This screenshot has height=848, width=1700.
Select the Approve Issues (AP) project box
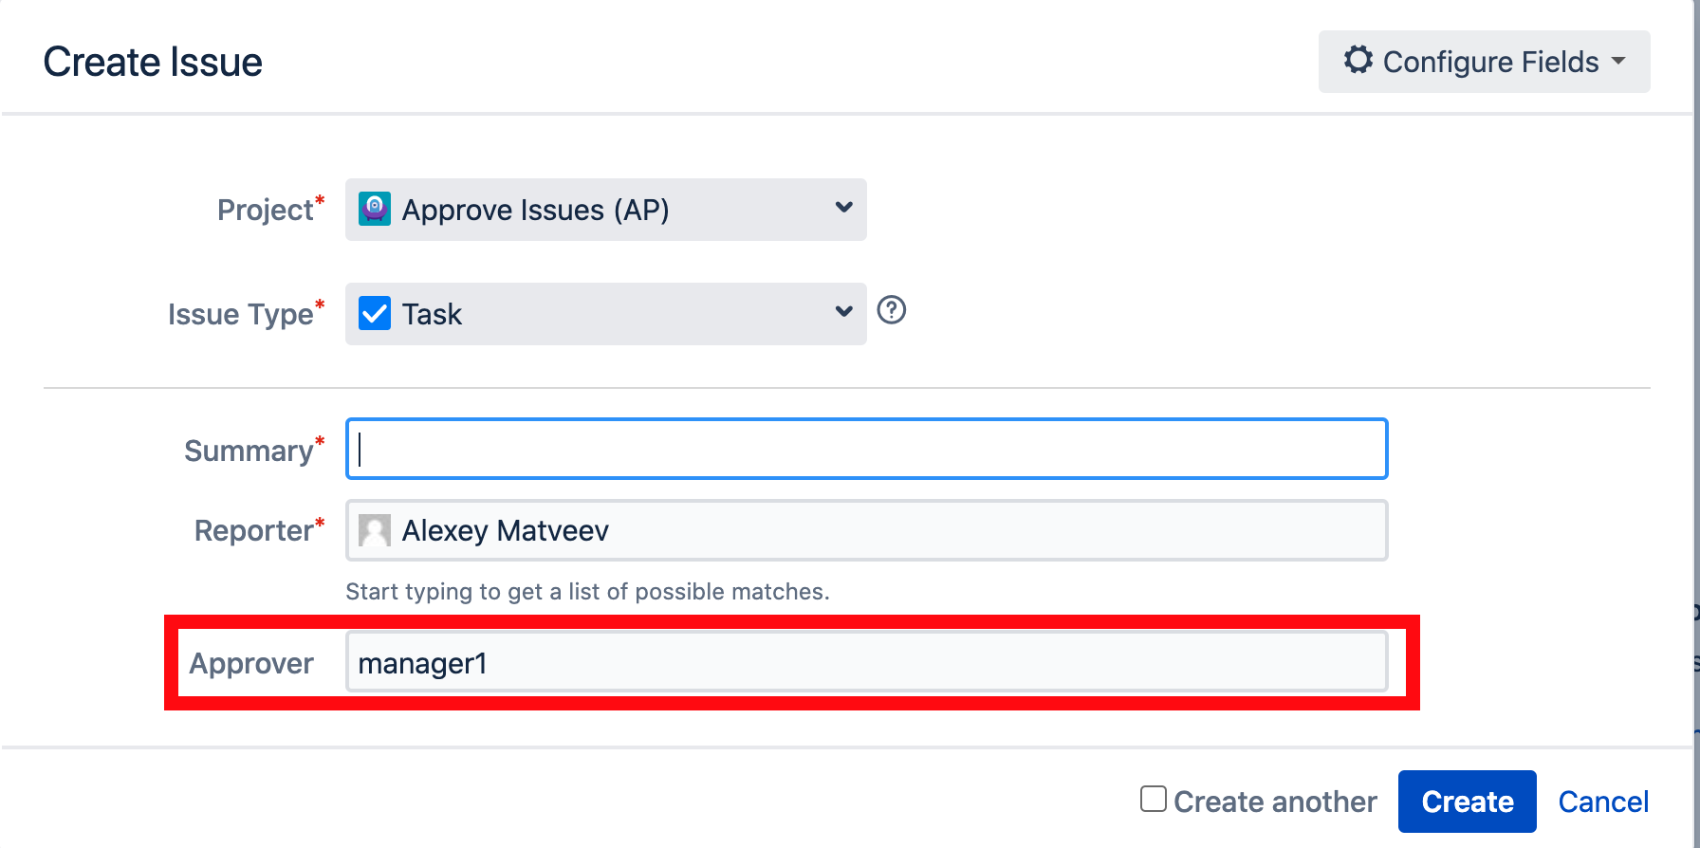tap(606, 210)
